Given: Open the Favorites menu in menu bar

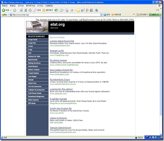Looking at the screenshot, I should pos(30,6).
